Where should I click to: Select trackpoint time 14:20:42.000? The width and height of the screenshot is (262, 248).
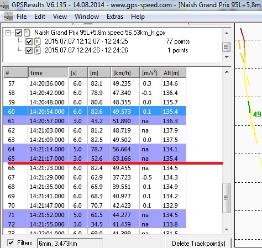pos(47,93)
